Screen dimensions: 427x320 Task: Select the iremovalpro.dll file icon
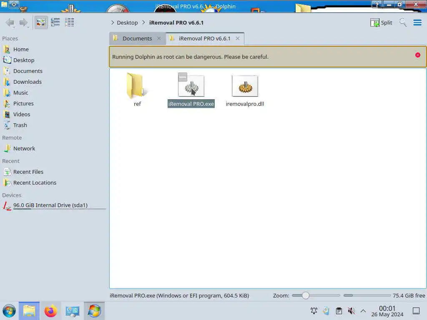245,86
